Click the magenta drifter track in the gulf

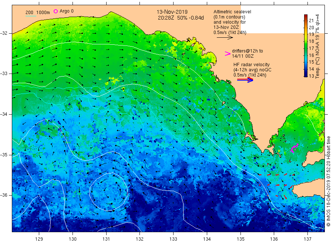pyautogui.click(x=294, y=148)
